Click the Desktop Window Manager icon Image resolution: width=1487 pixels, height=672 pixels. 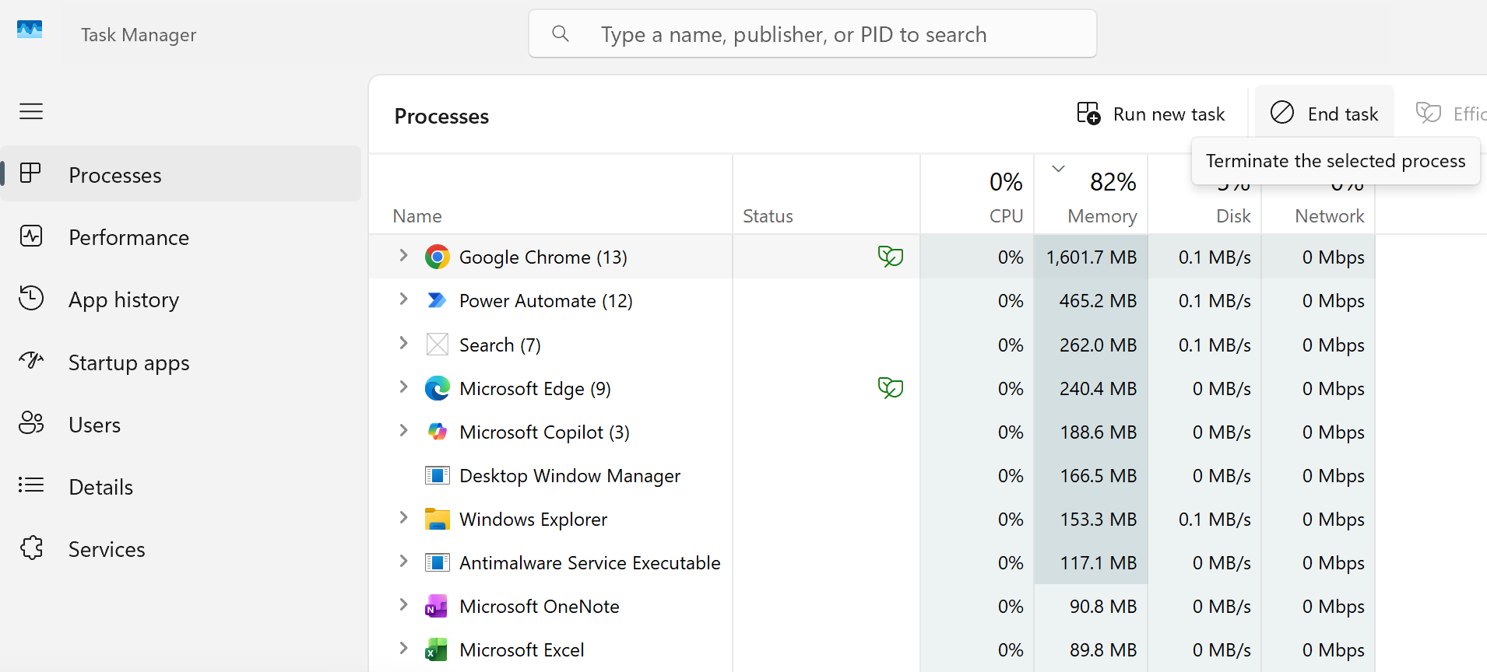[x=438, y=475]
